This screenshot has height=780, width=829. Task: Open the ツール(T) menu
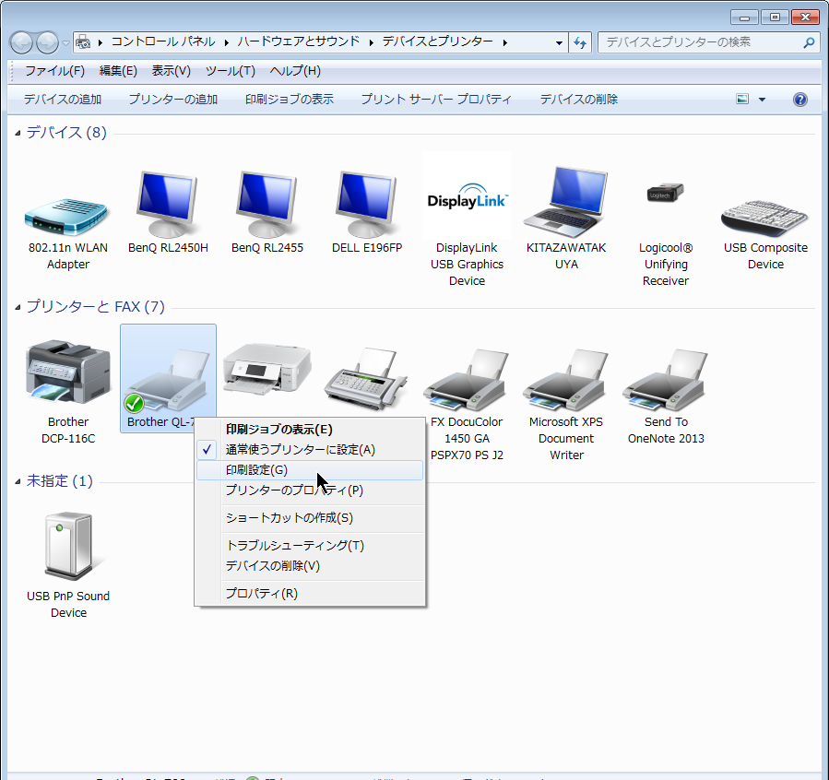230,71
